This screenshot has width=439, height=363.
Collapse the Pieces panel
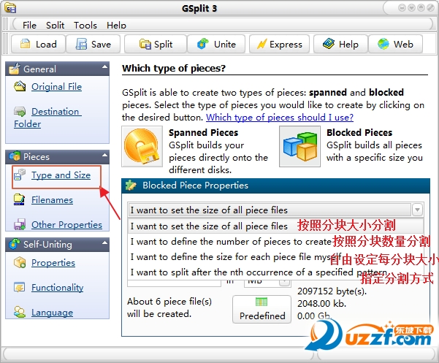click(x=104, y=155)
